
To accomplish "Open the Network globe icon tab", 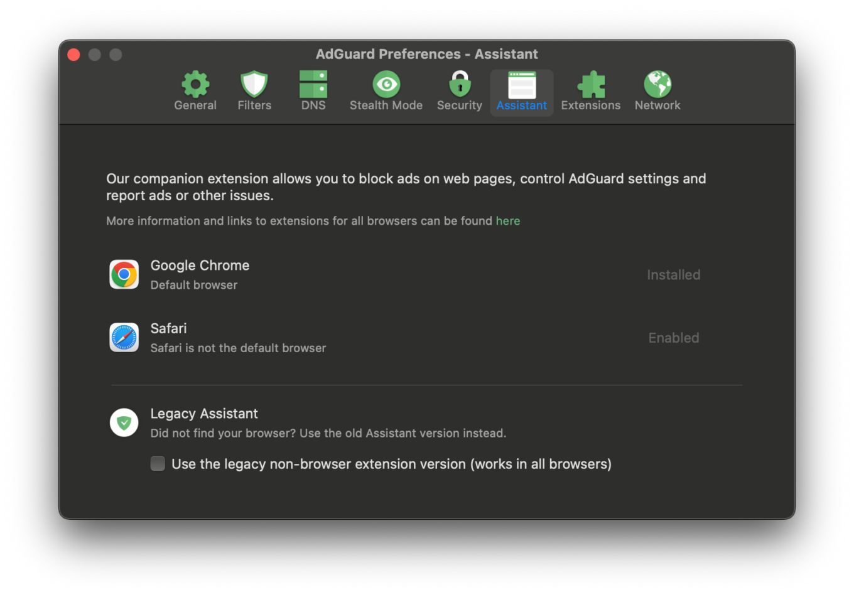I will click(x=657, y=84).
